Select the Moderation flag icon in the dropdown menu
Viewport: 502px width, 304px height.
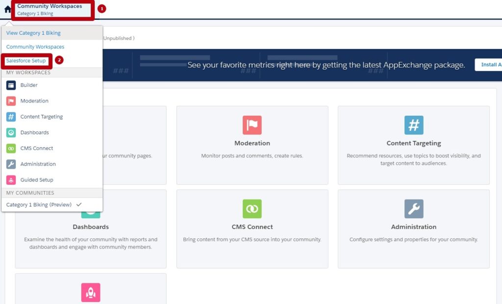[x=11, y=101]
